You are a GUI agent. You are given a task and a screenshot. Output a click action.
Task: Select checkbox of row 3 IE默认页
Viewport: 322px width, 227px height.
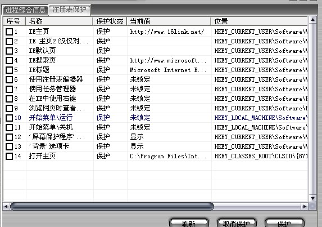pos(9,51)
